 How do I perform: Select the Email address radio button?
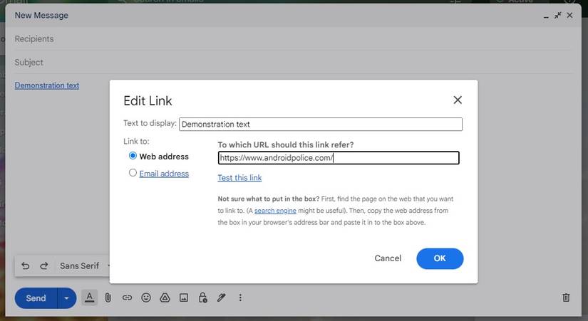pos(133,173)
